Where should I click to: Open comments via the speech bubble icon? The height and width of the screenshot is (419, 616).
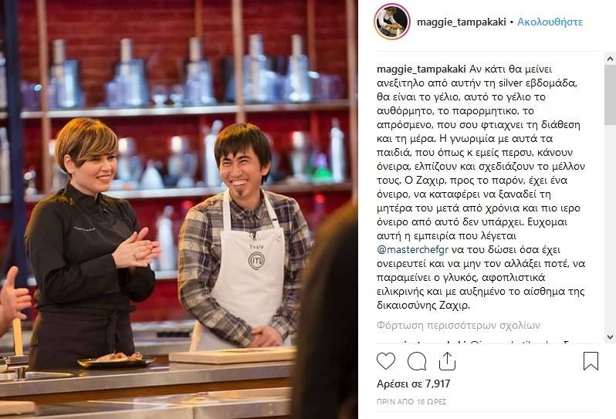point(417,361)
